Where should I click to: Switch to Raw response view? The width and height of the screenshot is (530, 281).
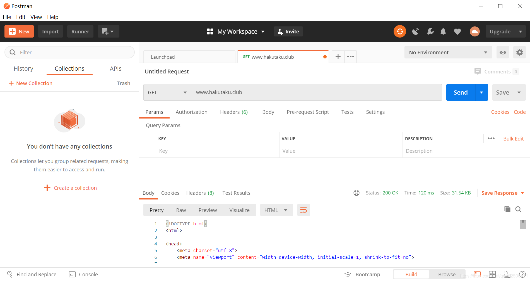pos(181,210)
